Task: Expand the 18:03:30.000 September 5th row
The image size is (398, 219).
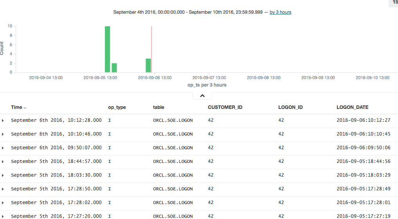Action: coord(3,176)
